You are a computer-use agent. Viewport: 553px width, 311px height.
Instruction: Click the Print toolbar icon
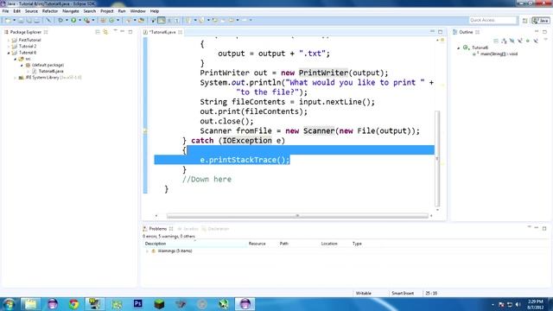point(37,21)
